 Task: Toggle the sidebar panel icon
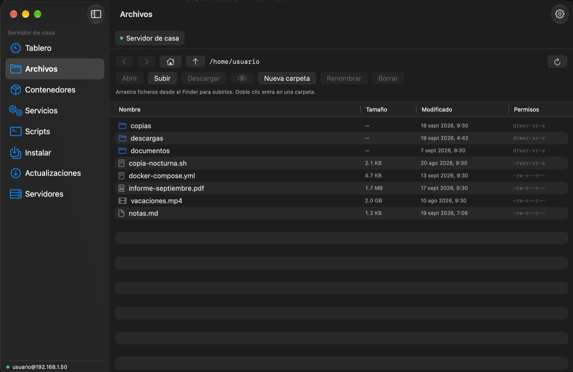pos(96,14)
